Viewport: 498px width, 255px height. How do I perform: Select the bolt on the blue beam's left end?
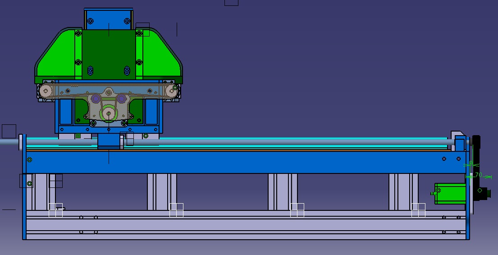click(x=30, y=159)
